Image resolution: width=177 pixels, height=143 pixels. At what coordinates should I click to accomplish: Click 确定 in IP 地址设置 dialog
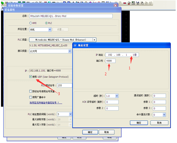pos(139,123)
